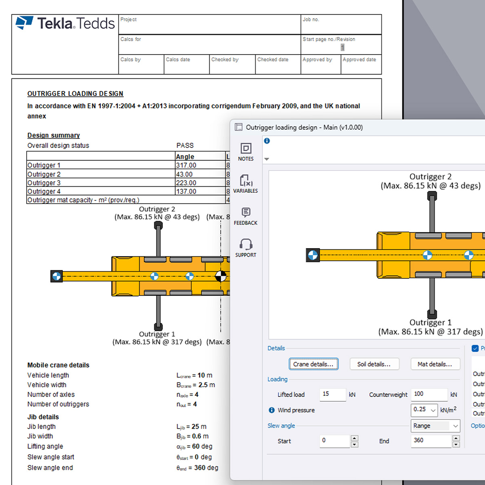This screenshot has width=485, height=485.
Task: Expand the gray arrow under the info icon
Action: [267, 159]
